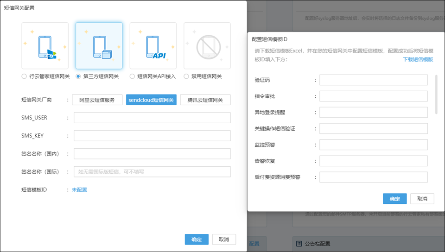
Task: Switch vendor to 阿里云短信服务
Action: click(x=97, y=100)
